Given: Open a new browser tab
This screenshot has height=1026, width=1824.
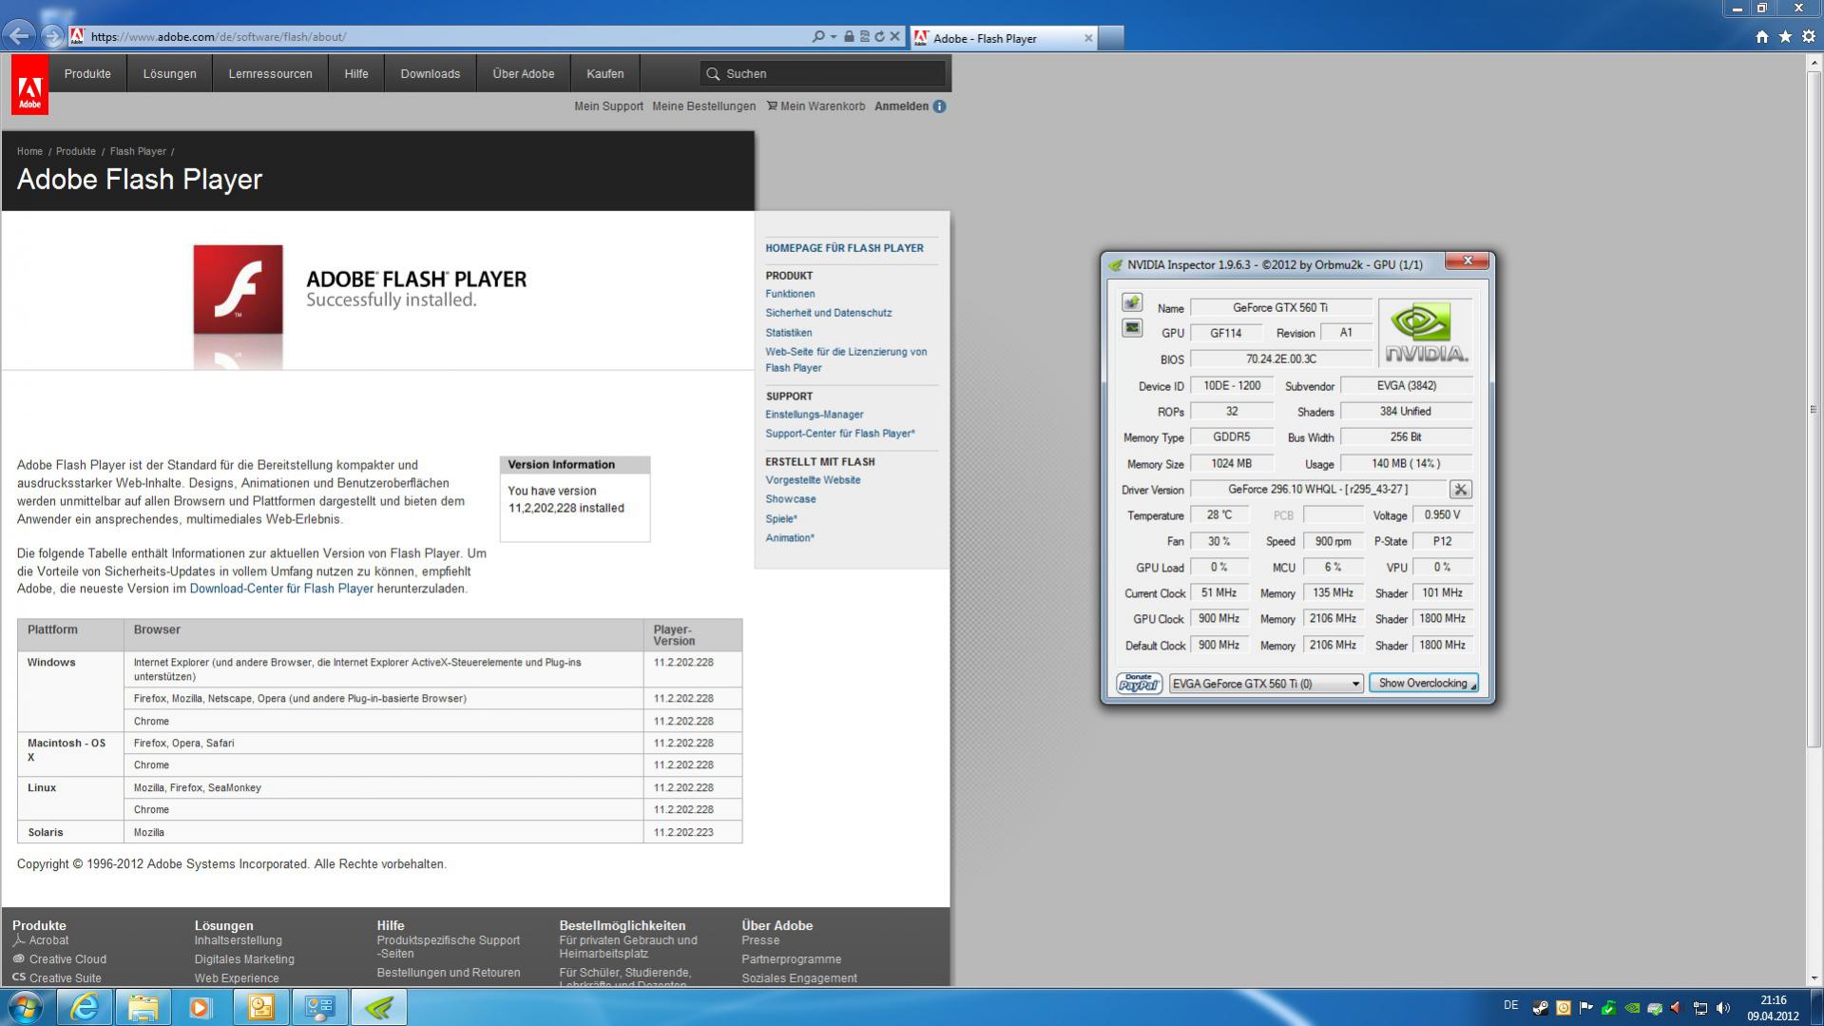Looking at the screenshot, I should point(1111,38).
